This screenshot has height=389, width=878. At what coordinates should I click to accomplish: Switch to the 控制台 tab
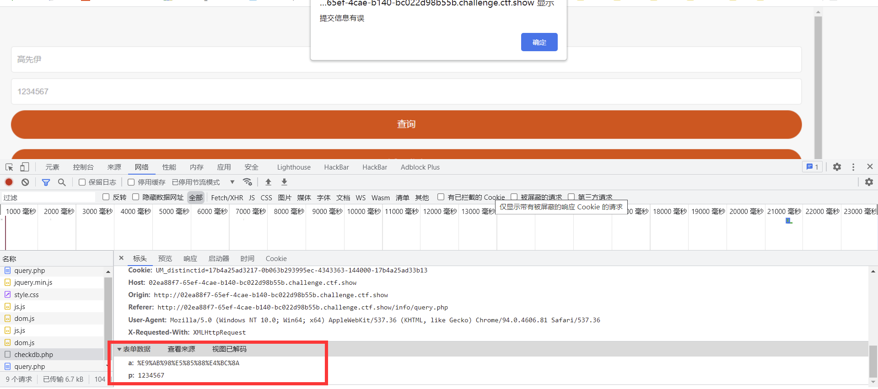(x=83, y=167)
